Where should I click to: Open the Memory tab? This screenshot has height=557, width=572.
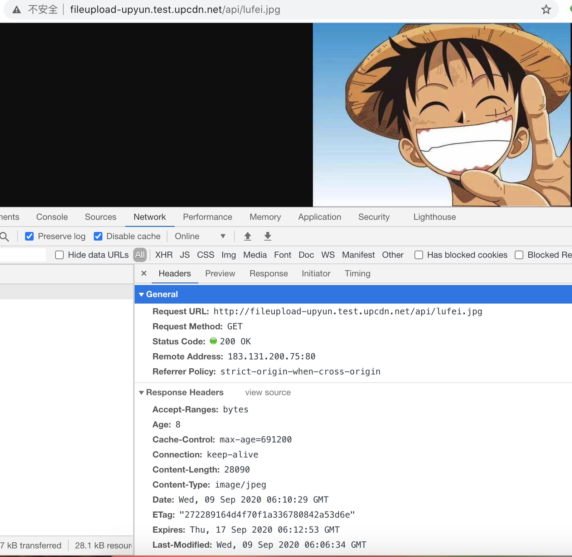(265, 217)
